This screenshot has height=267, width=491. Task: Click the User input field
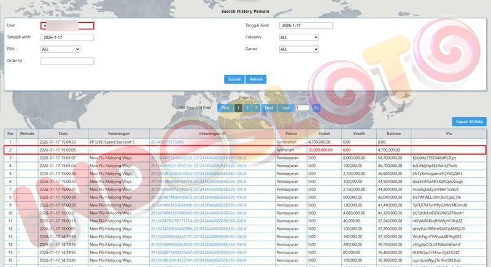coord(67,26)
